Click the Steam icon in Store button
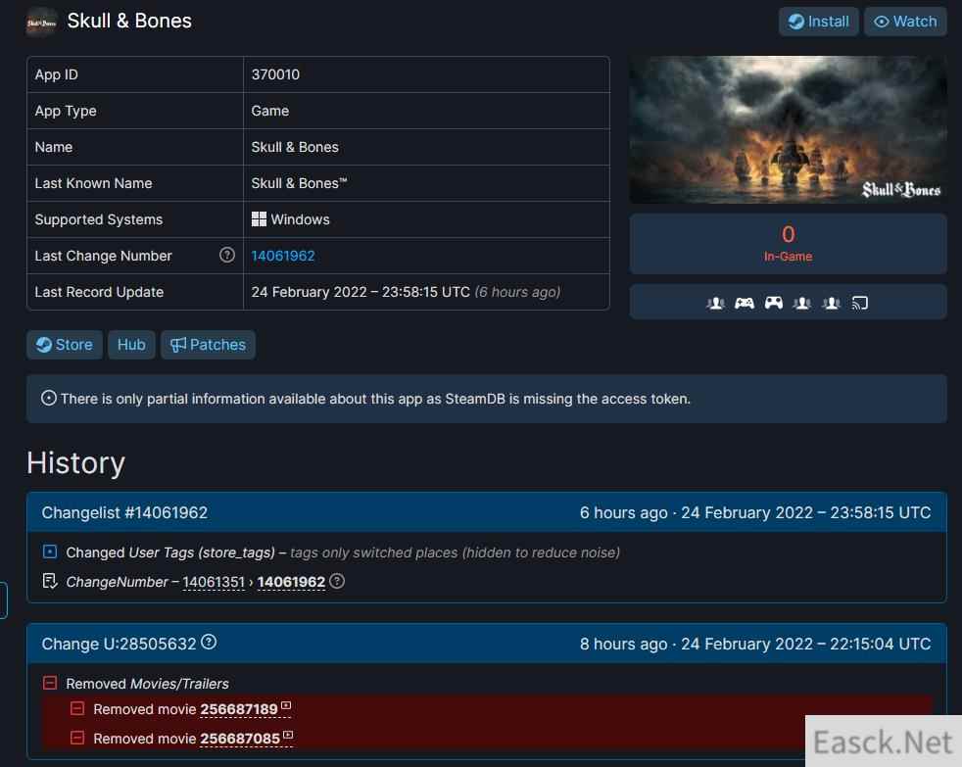The height and width of the screenshot is (767, 962). coord(43,345)
